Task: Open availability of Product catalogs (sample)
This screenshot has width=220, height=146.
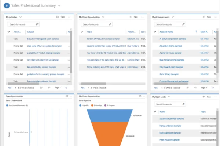Action: point(44,53)
